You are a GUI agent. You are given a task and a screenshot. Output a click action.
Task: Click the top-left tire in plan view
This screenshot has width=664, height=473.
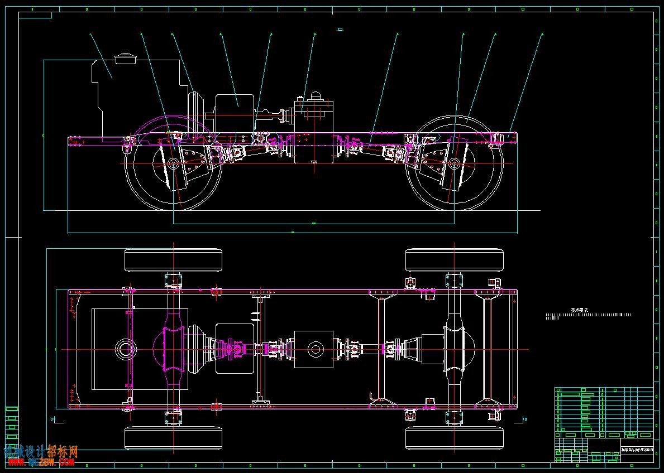173,260
